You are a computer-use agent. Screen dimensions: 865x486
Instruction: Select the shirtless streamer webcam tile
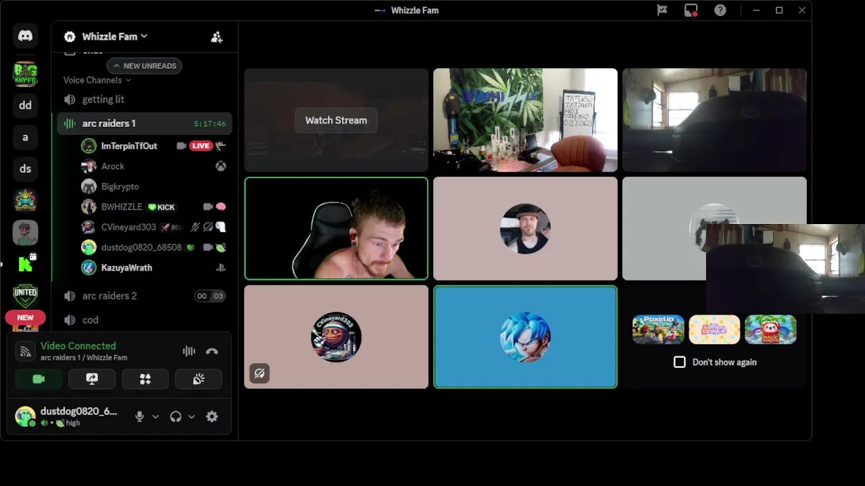point(336,228)
